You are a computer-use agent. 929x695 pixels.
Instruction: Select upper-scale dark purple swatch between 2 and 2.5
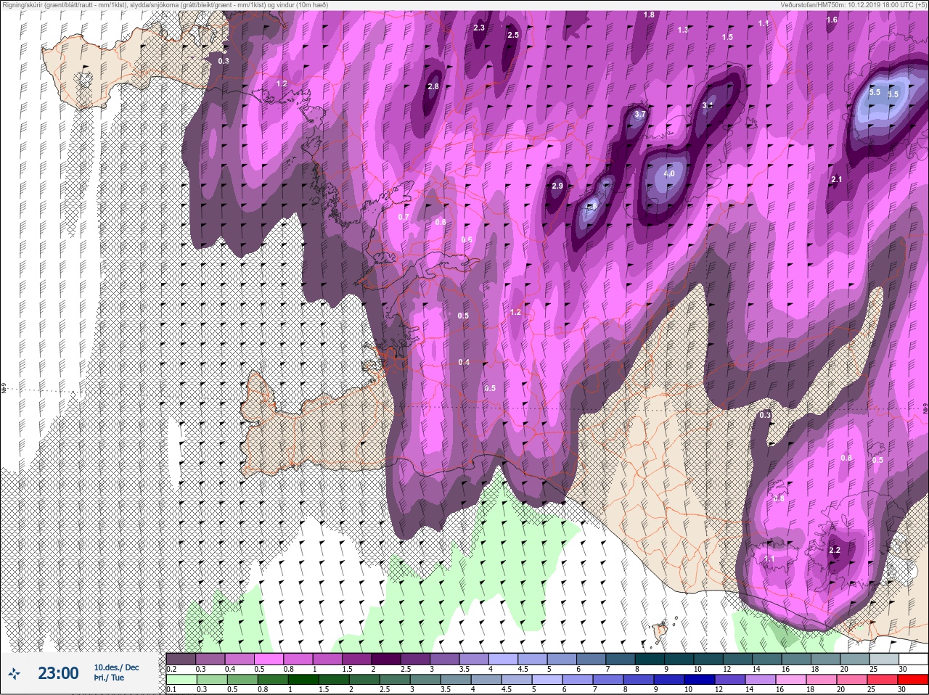(x=387, y=659)
